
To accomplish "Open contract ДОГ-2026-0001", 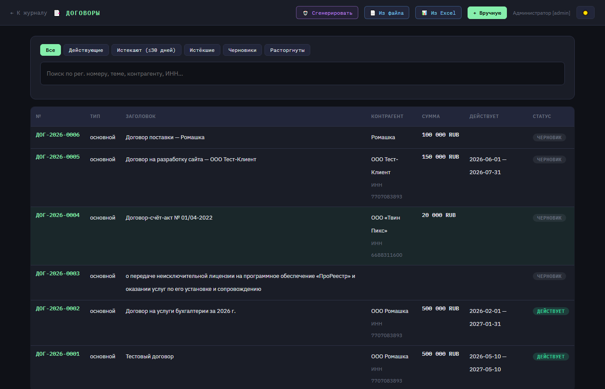I will click(x=57, y=354).
